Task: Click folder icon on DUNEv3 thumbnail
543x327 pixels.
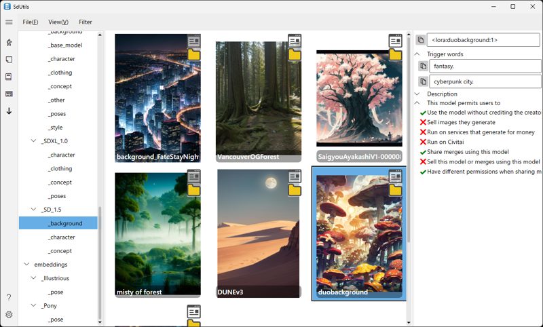Action: (295, 191)
